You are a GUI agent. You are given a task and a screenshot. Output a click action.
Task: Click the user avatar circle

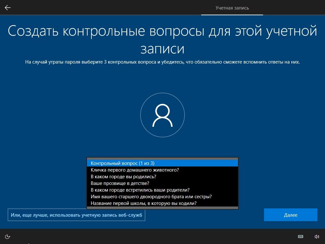[162, 115]
